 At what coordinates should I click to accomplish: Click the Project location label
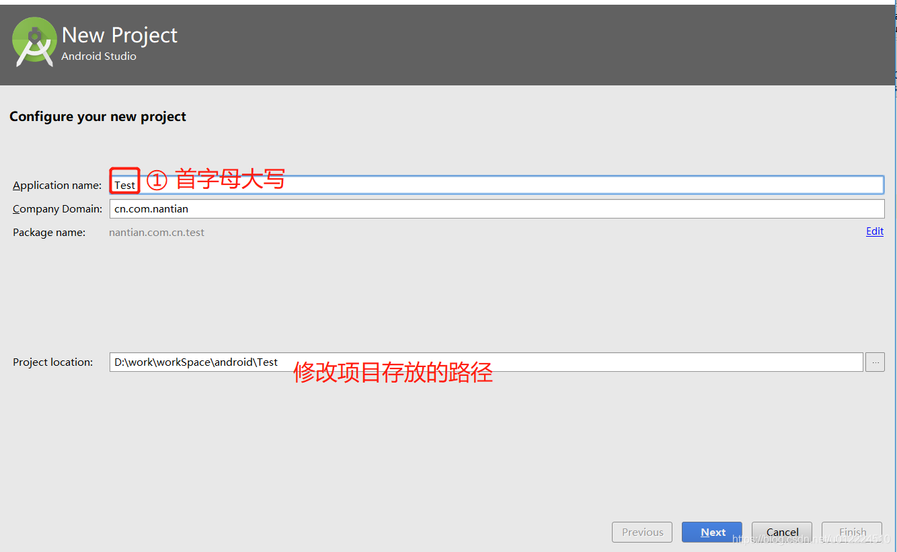(53, 362)
